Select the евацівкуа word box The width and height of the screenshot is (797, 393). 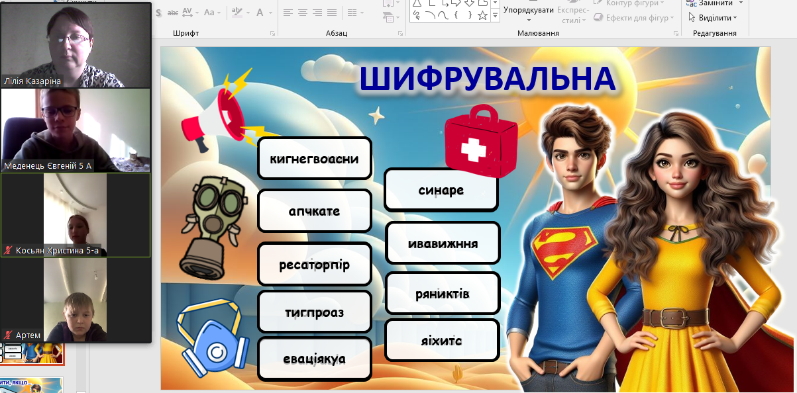315,359
